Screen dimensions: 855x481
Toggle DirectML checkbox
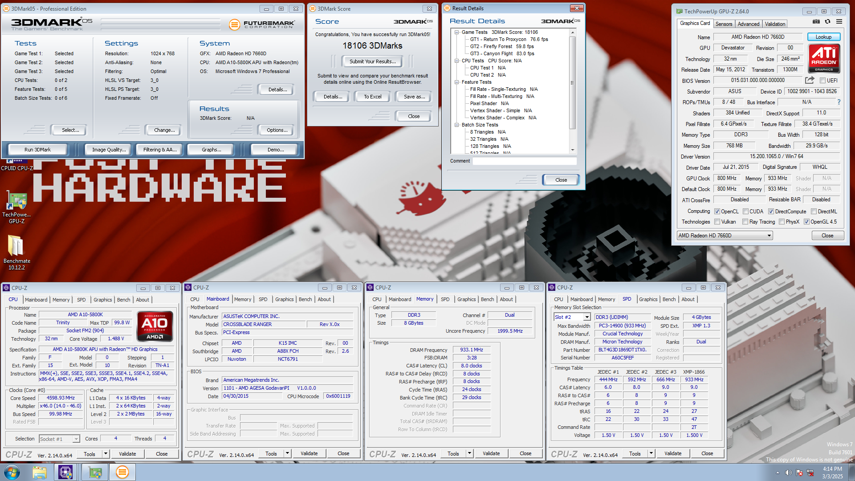pyautogui.click(x=814, y=212)
